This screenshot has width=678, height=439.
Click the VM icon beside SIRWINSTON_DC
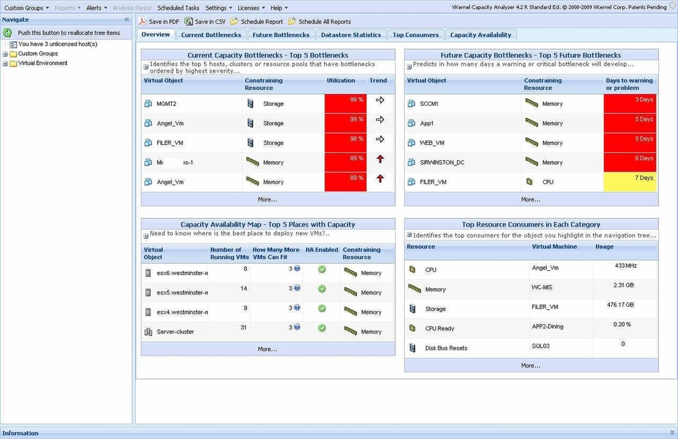pyautogui.click(x=411, y=162)
